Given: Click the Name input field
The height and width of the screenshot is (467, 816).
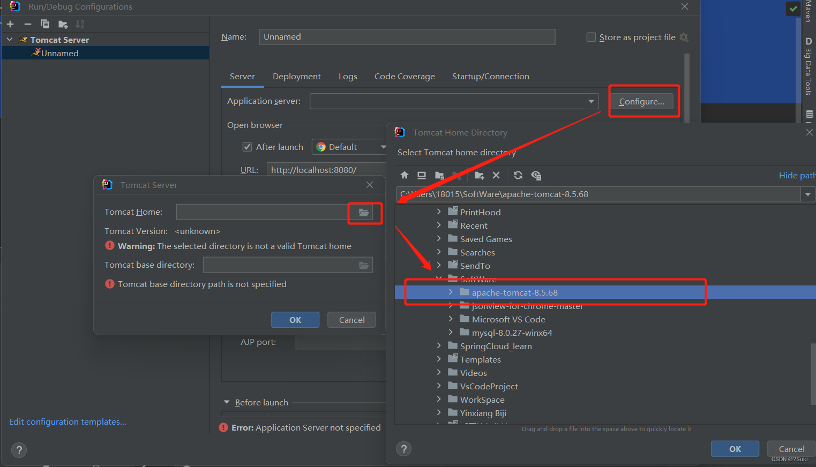Looking at the screenshot, I should pos(407,37).
